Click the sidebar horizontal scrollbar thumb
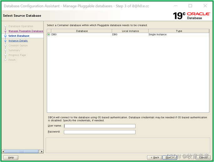 coord(22,151)
